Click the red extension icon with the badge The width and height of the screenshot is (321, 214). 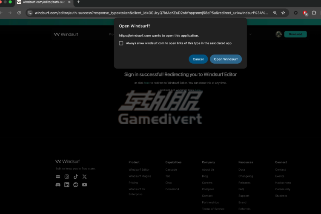point(305,13)
